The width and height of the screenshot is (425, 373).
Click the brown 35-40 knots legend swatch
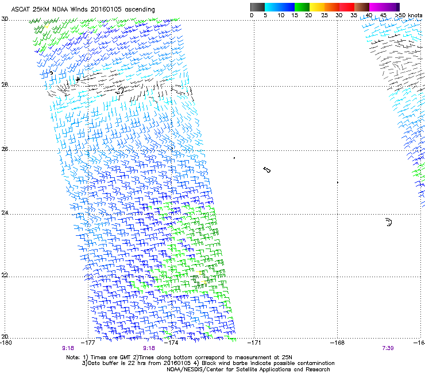[362, 7]
